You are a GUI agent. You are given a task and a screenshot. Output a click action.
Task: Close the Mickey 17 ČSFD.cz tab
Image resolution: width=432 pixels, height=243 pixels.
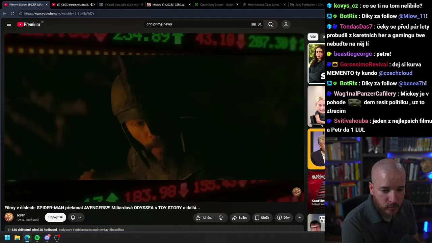(190, 5)
